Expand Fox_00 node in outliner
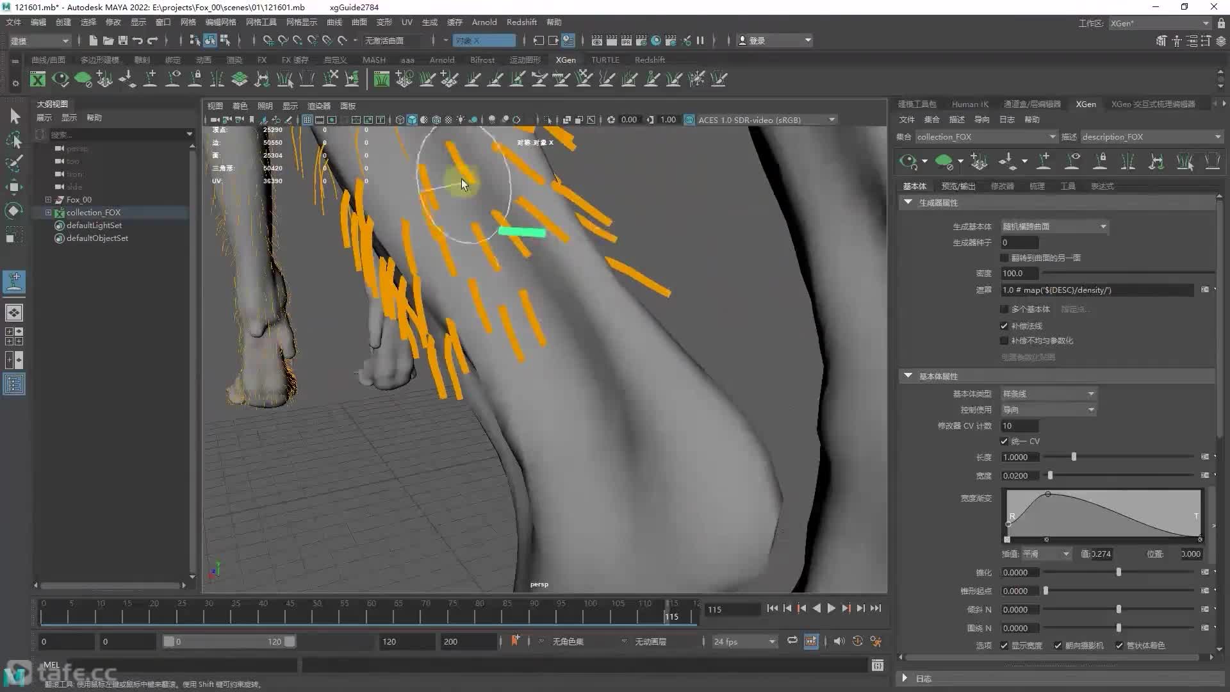 tap(48, 199)
